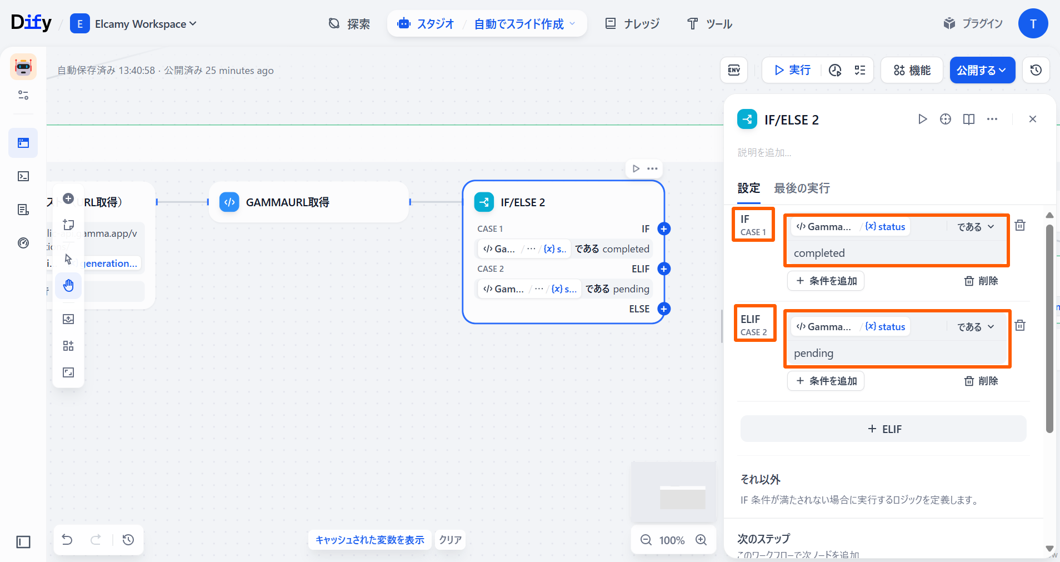
Task: Click the ENV environment variables icon
Action: coord(734,70)
